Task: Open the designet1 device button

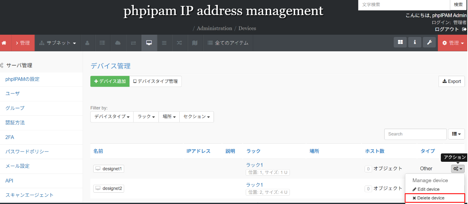Action: (x=109, y=169)
